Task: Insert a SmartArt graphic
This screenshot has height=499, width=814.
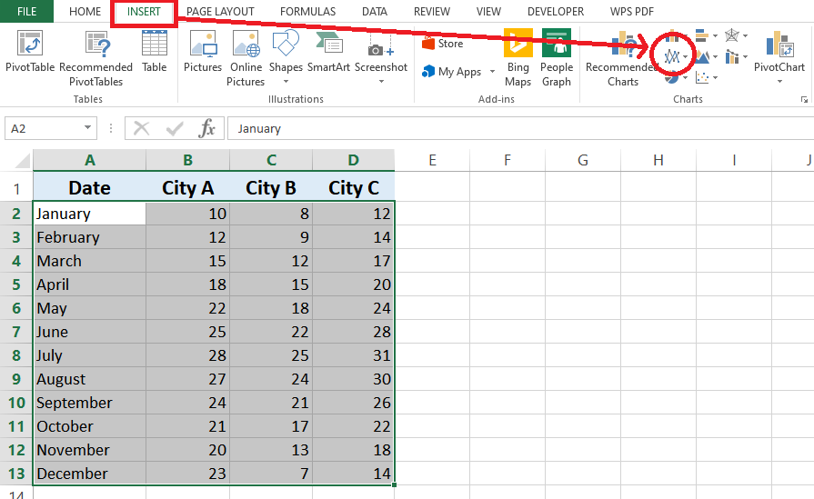Action: [328, 51]
